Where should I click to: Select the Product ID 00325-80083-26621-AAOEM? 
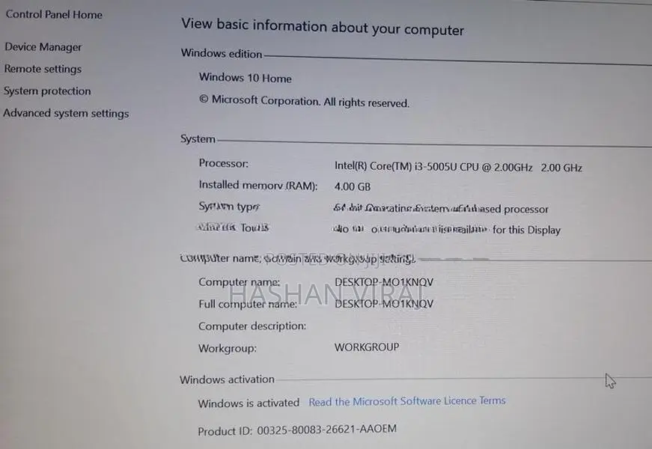pos(327,430)
